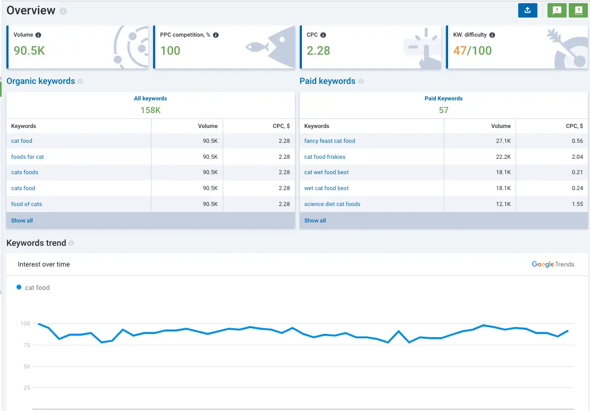Click the 0.24 CPC for wet cat food best
This screenshot has width=590, height=411.
(577, 188)
